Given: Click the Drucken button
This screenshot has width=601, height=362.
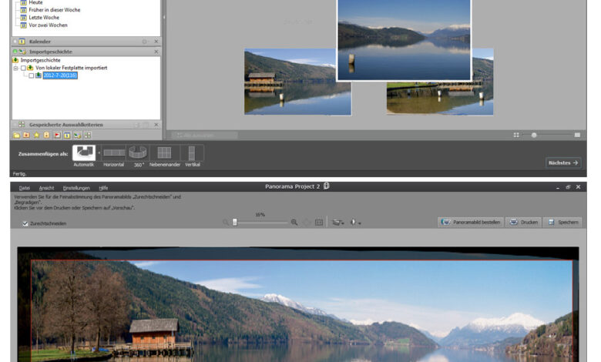Looking at the screenshot, I should 524,222.
